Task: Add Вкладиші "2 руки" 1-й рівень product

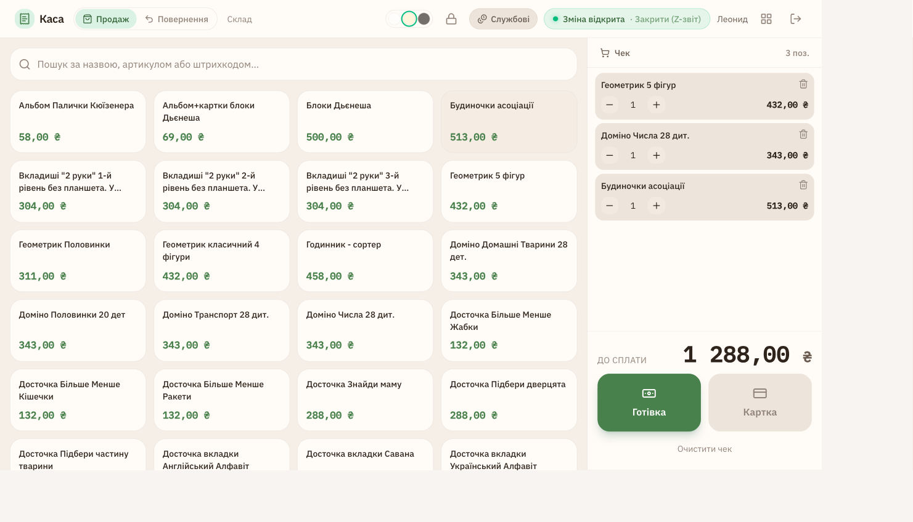Action: click(x=78, y=191)
